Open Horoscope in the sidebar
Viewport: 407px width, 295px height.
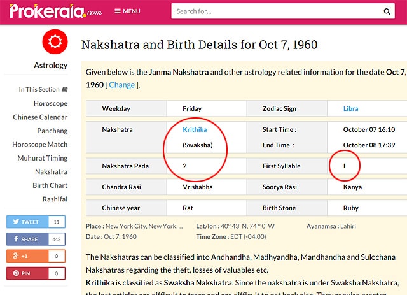[50, 103]
